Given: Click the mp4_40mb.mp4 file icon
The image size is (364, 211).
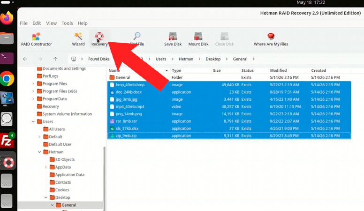Looking at the screenshot, I should click(112, 106).
